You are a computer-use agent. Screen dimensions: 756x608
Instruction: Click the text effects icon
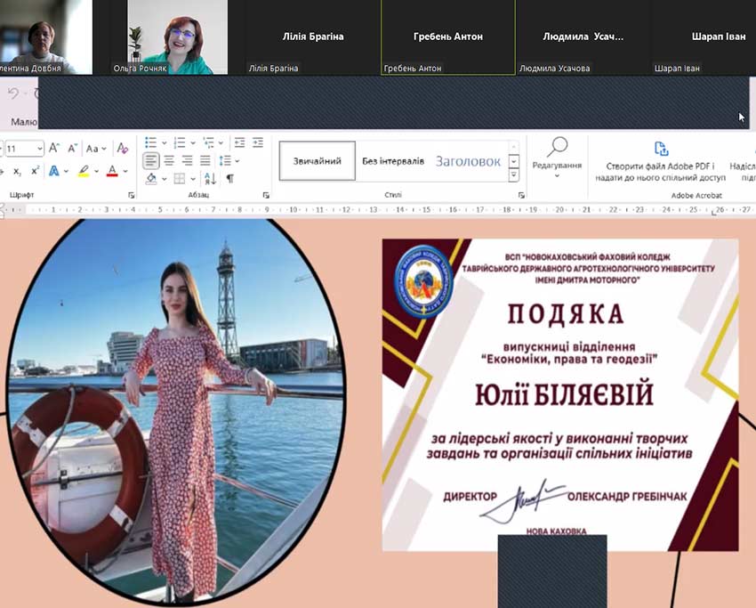pyautogui.click(x=54, y=171)
